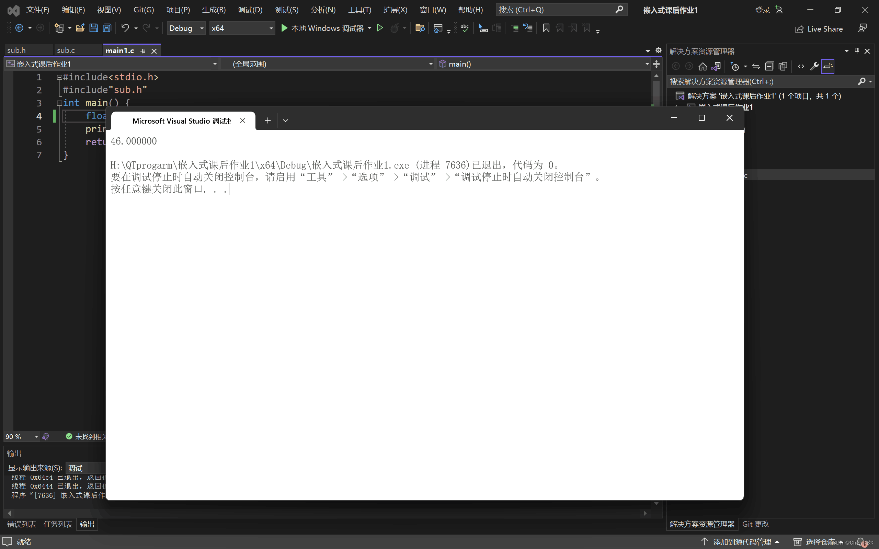Open the 输出来源 combo showing 调试

pos(86,468)
